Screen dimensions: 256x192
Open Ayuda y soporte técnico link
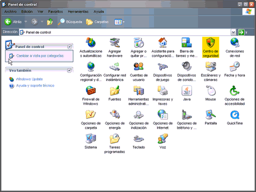[x=35, y=85]
